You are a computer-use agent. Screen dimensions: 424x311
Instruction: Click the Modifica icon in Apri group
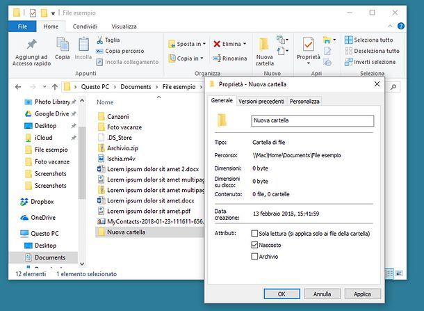(327, 51)
